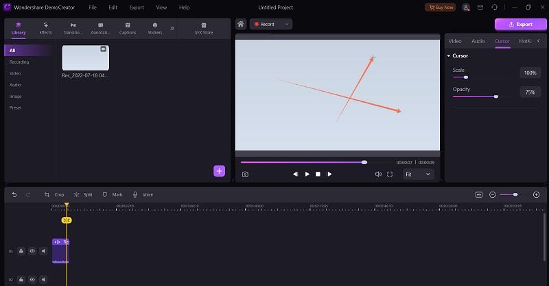The image size is (549, 286).
Task: Click the Buy Now button
Action: pyautogui.click(x=440, y=8)
